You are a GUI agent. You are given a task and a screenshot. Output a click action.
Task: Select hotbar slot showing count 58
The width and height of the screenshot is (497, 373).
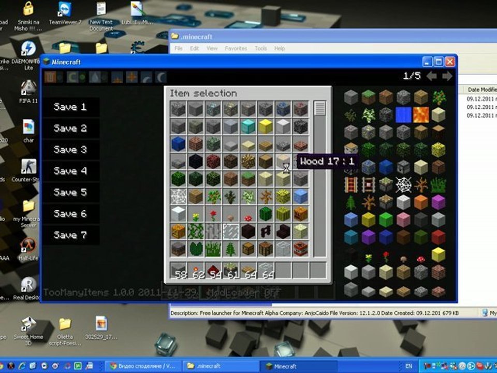[x=179, y=270]
